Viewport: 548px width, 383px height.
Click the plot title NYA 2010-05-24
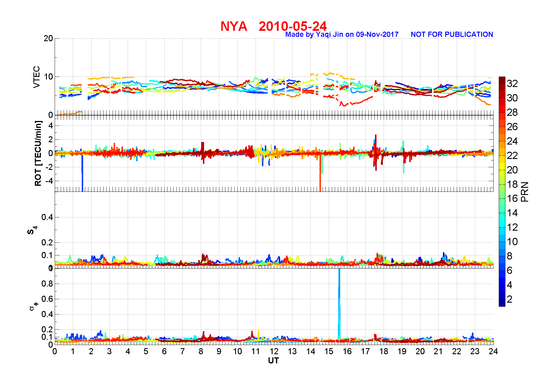point(273,26)
